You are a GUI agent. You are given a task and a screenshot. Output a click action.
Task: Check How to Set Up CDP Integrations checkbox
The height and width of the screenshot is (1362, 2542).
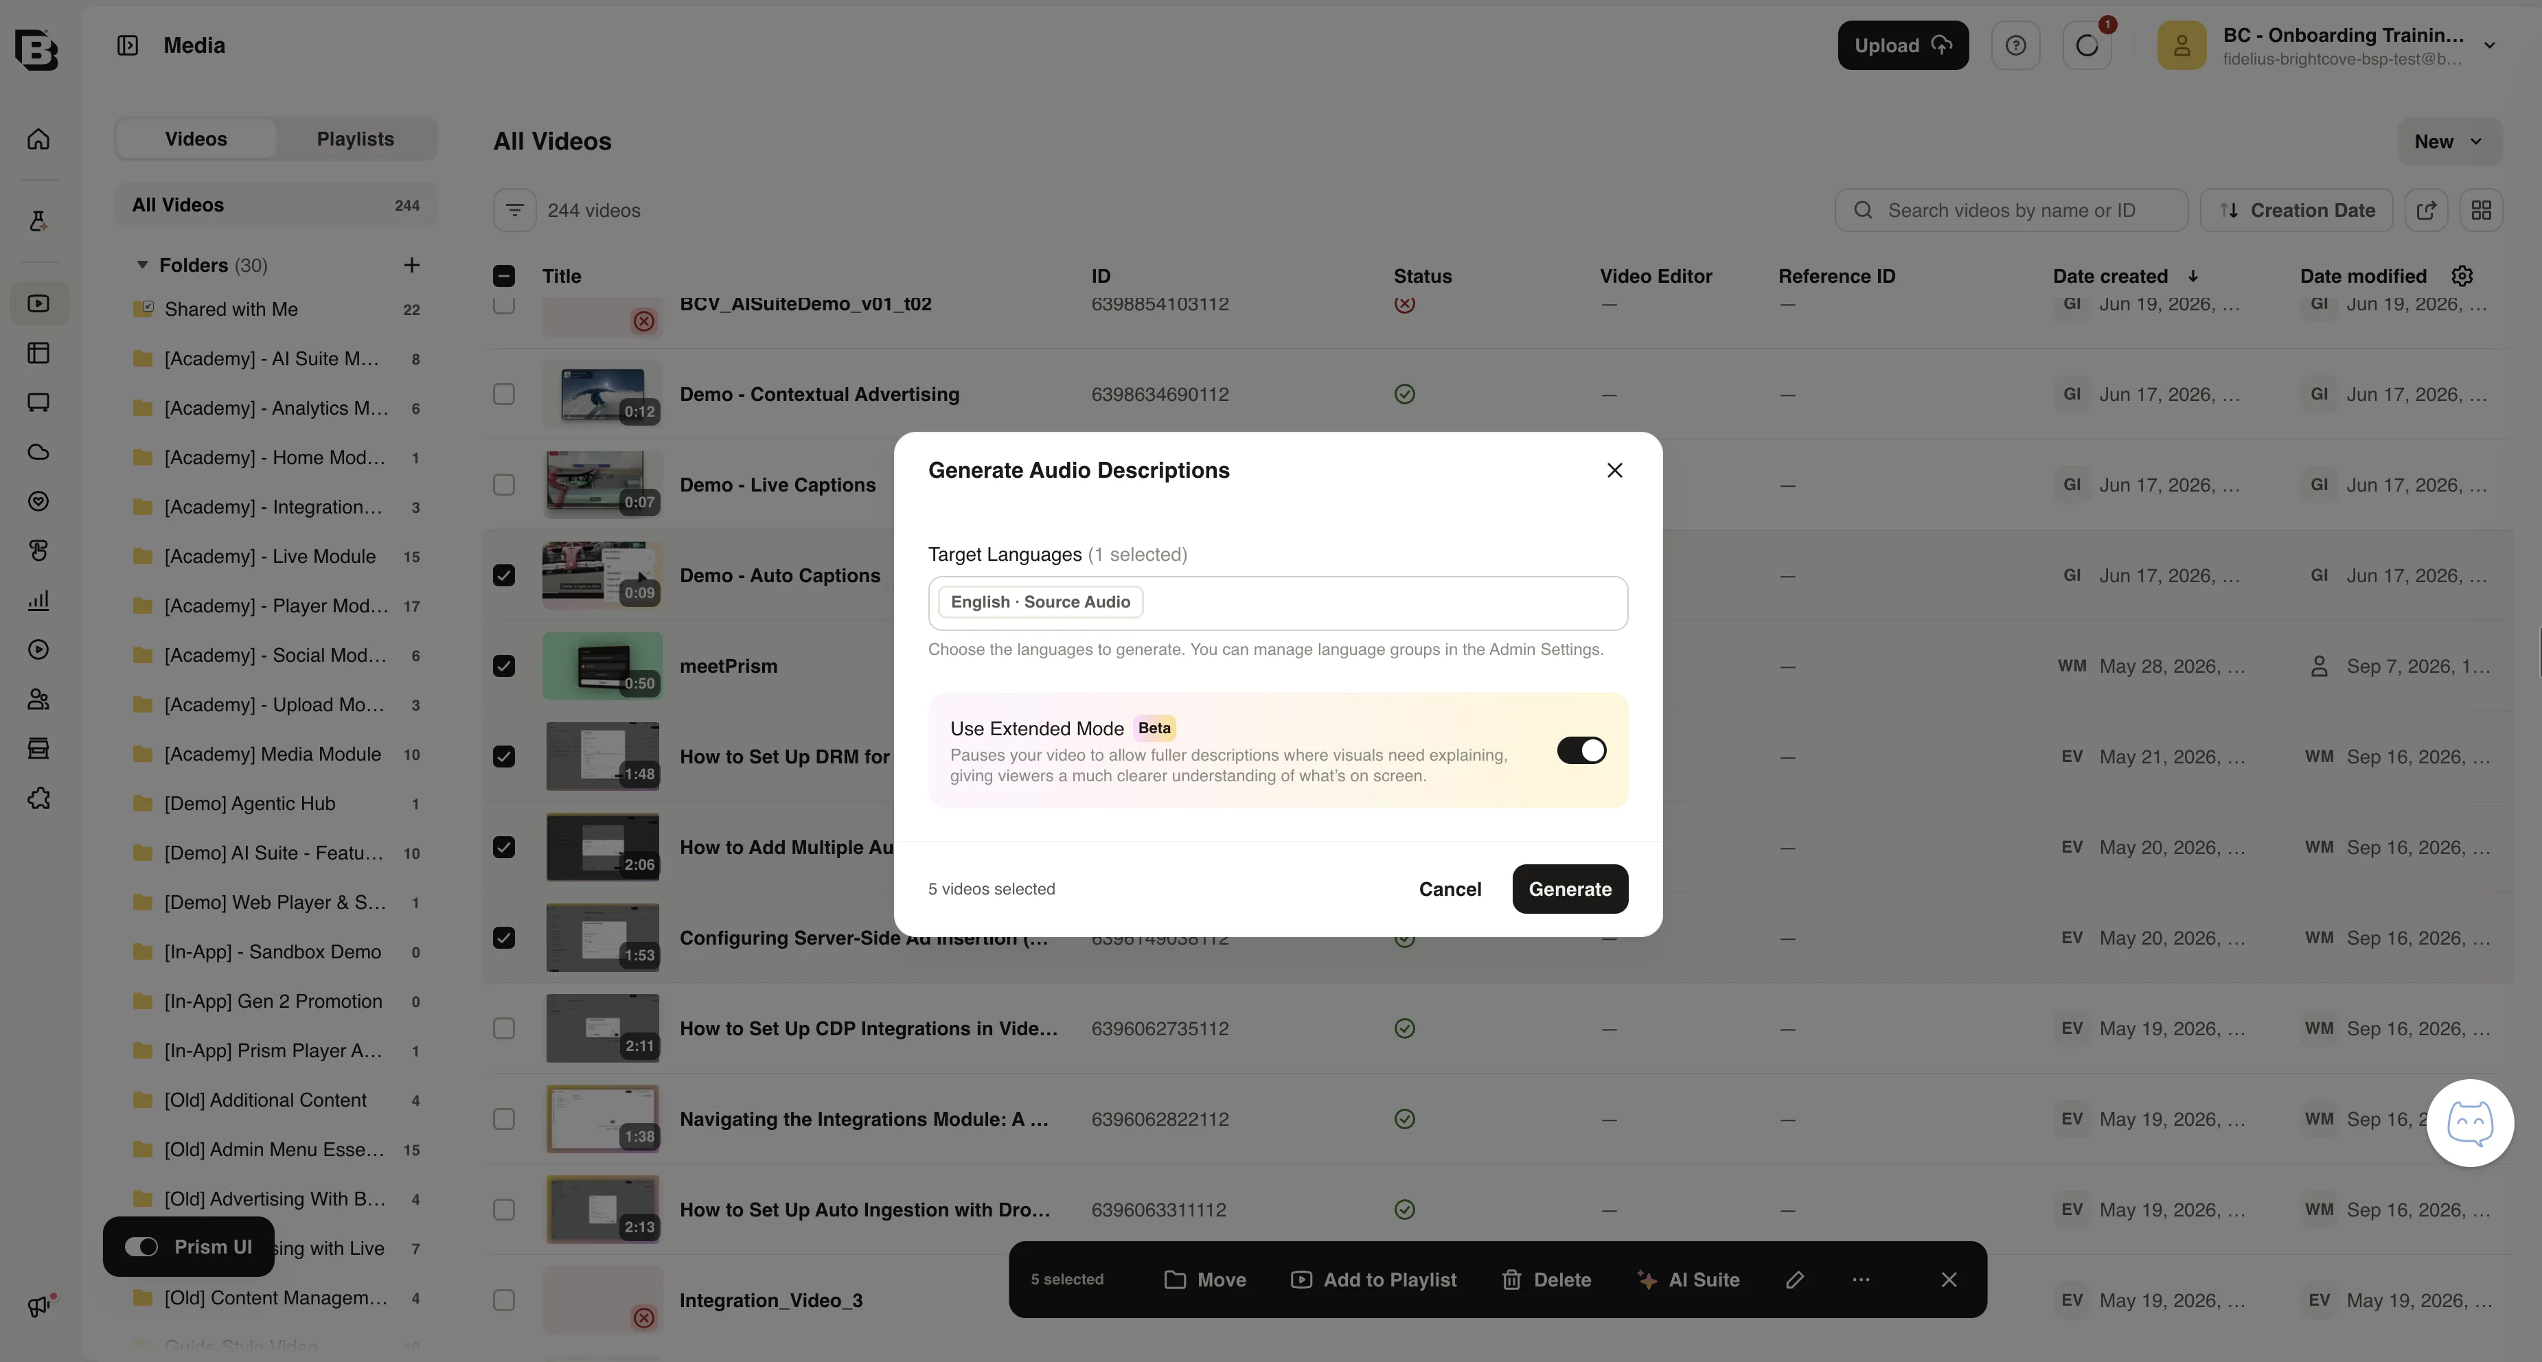pyautogui.click(x=503, y=1028)
